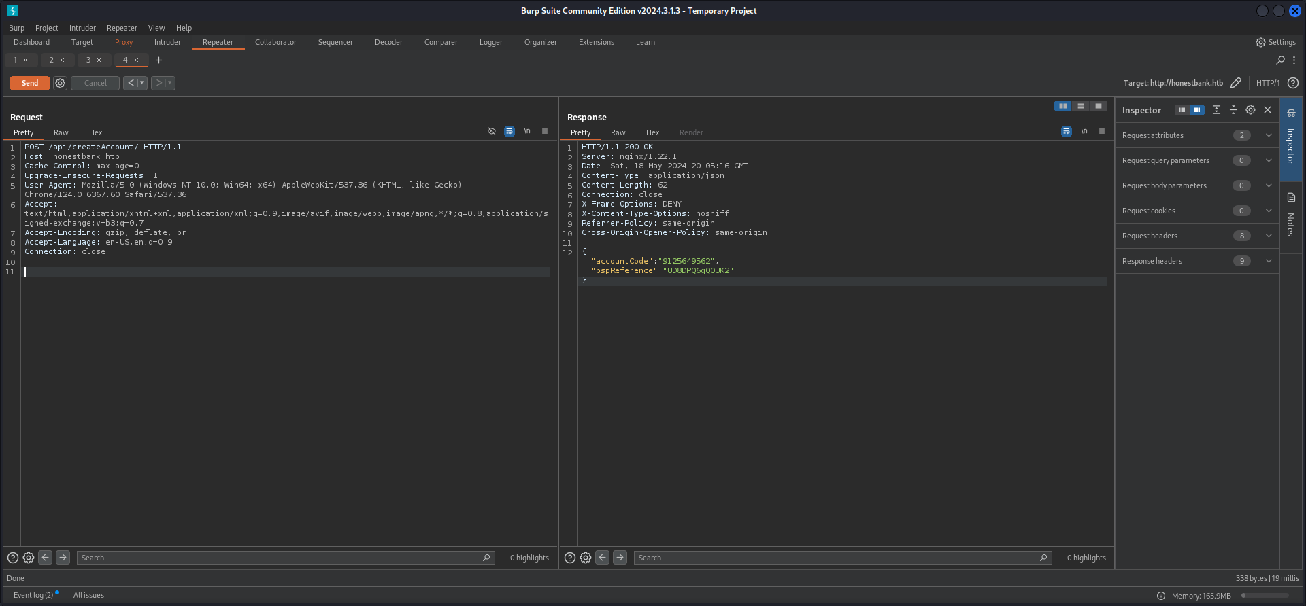Switch to the Intruder tab
Image resolution: width=1306 pixels, height=606 pixels.
(x=167, y=42)
